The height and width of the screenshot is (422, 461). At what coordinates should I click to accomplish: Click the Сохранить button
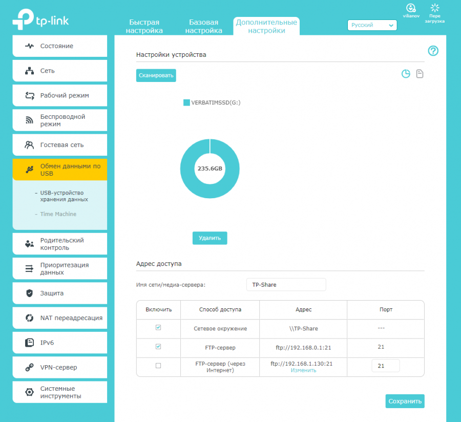coord(405,401)
